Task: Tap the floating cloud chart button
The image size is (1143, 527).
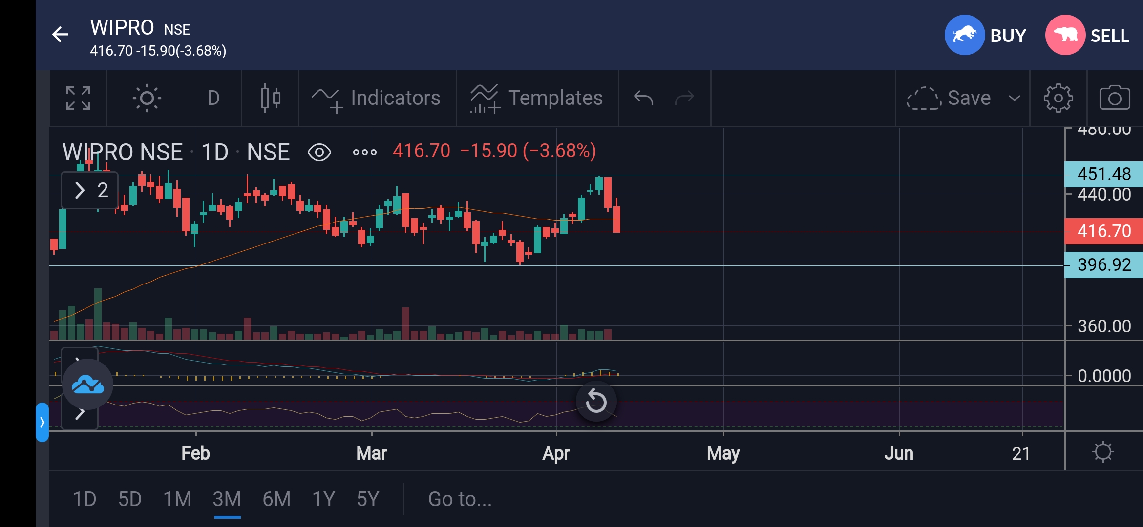Action: (87, 384)
